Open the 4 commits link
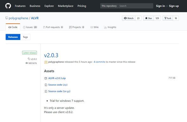 (99, 62)
